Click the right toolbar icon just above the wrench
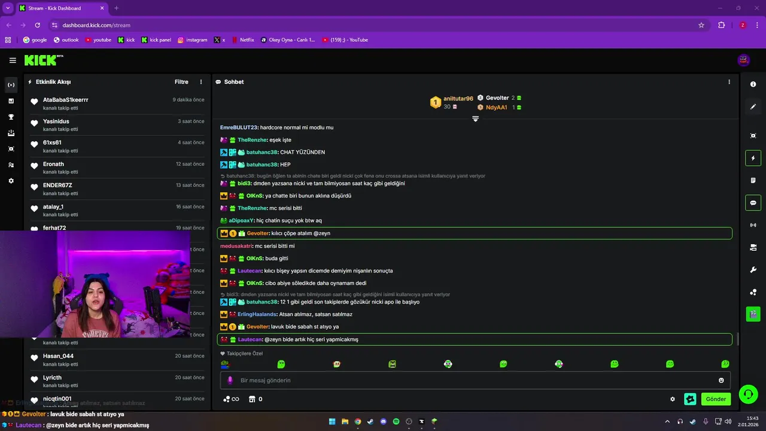Image resolution: width=766 pixels, height=431 pixels. pos(753,247)
